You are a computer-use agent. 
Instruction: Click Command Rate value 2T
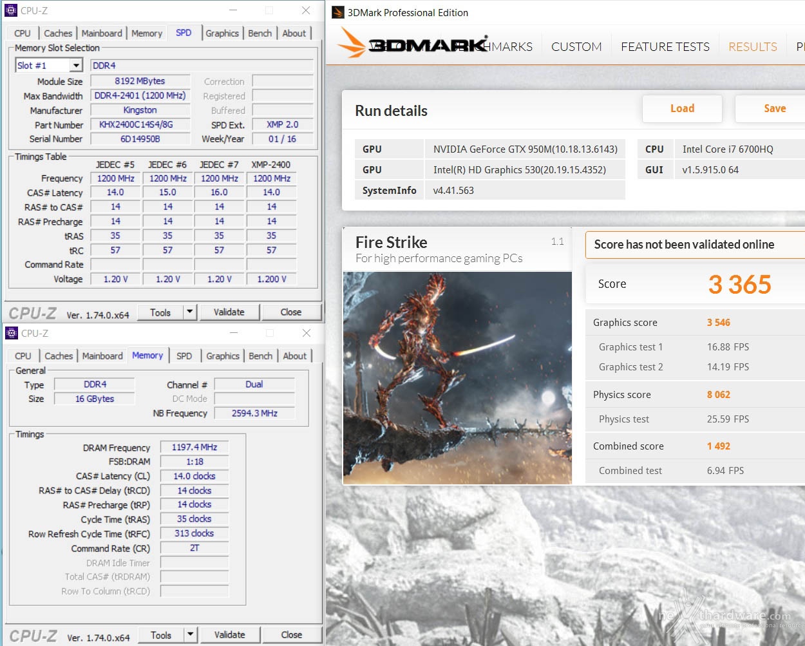tap(194, 548)
